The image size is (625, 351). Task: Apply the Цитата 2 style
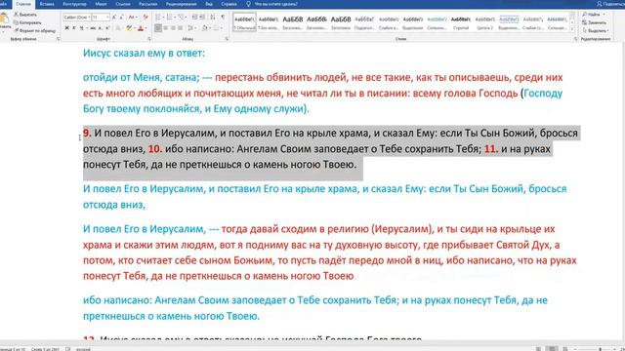click(x=484, y=22)
